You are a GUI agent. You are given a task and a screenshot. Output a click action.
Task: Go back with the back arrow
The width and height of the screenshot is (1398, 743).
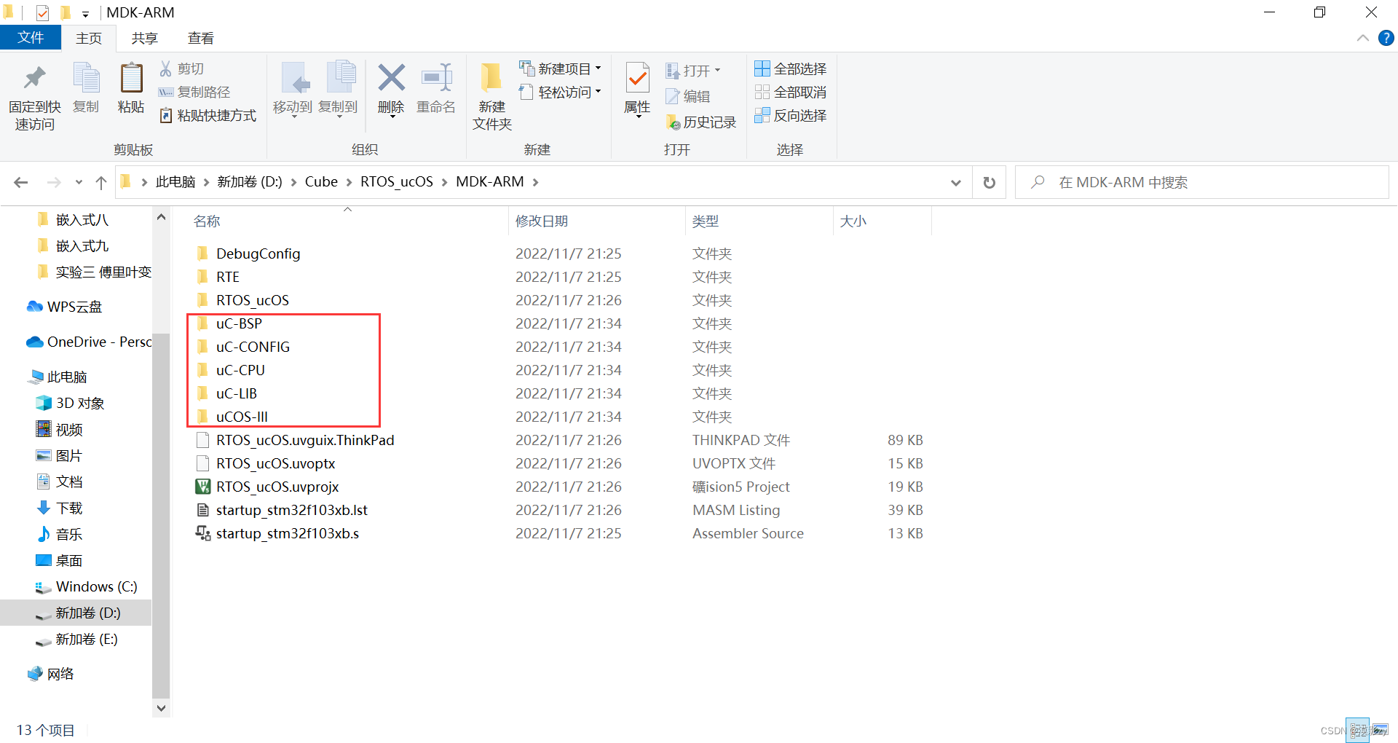[21, 182]
